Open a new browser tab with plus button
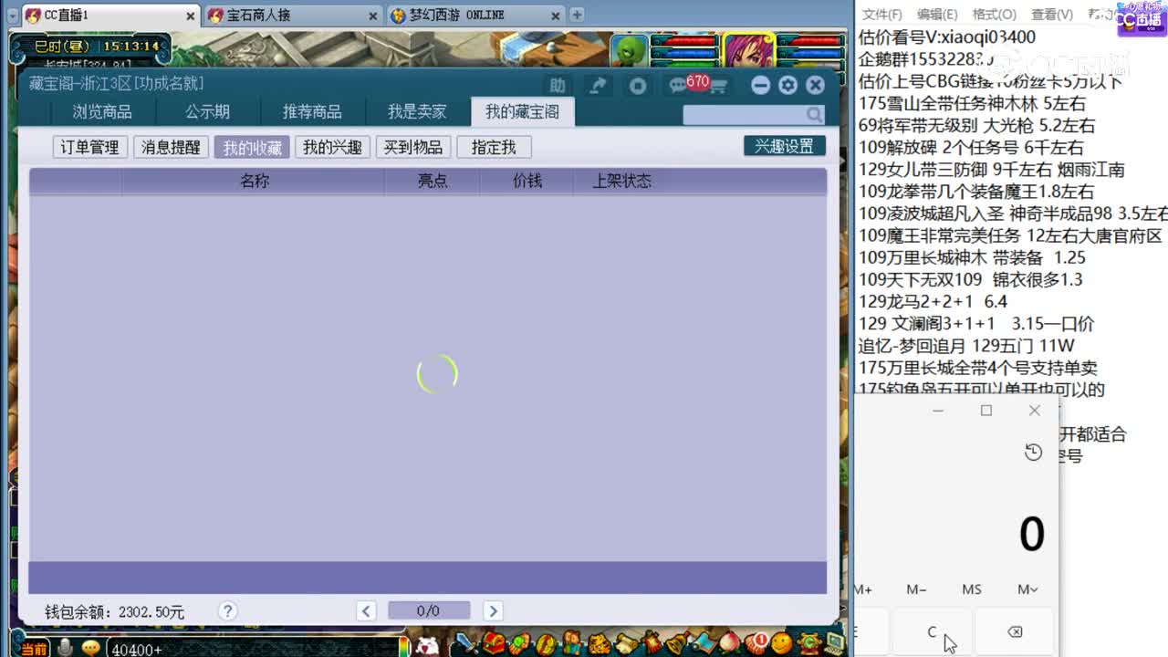 coord(578,15)
